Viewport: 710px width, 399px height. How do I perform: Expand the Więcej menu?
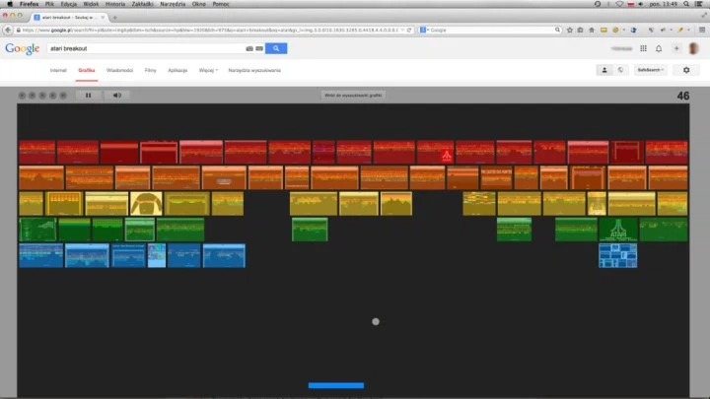pos(208,71)
